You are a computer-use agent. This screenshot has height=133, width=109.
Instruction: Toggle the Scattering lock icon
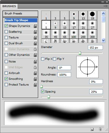35,32
